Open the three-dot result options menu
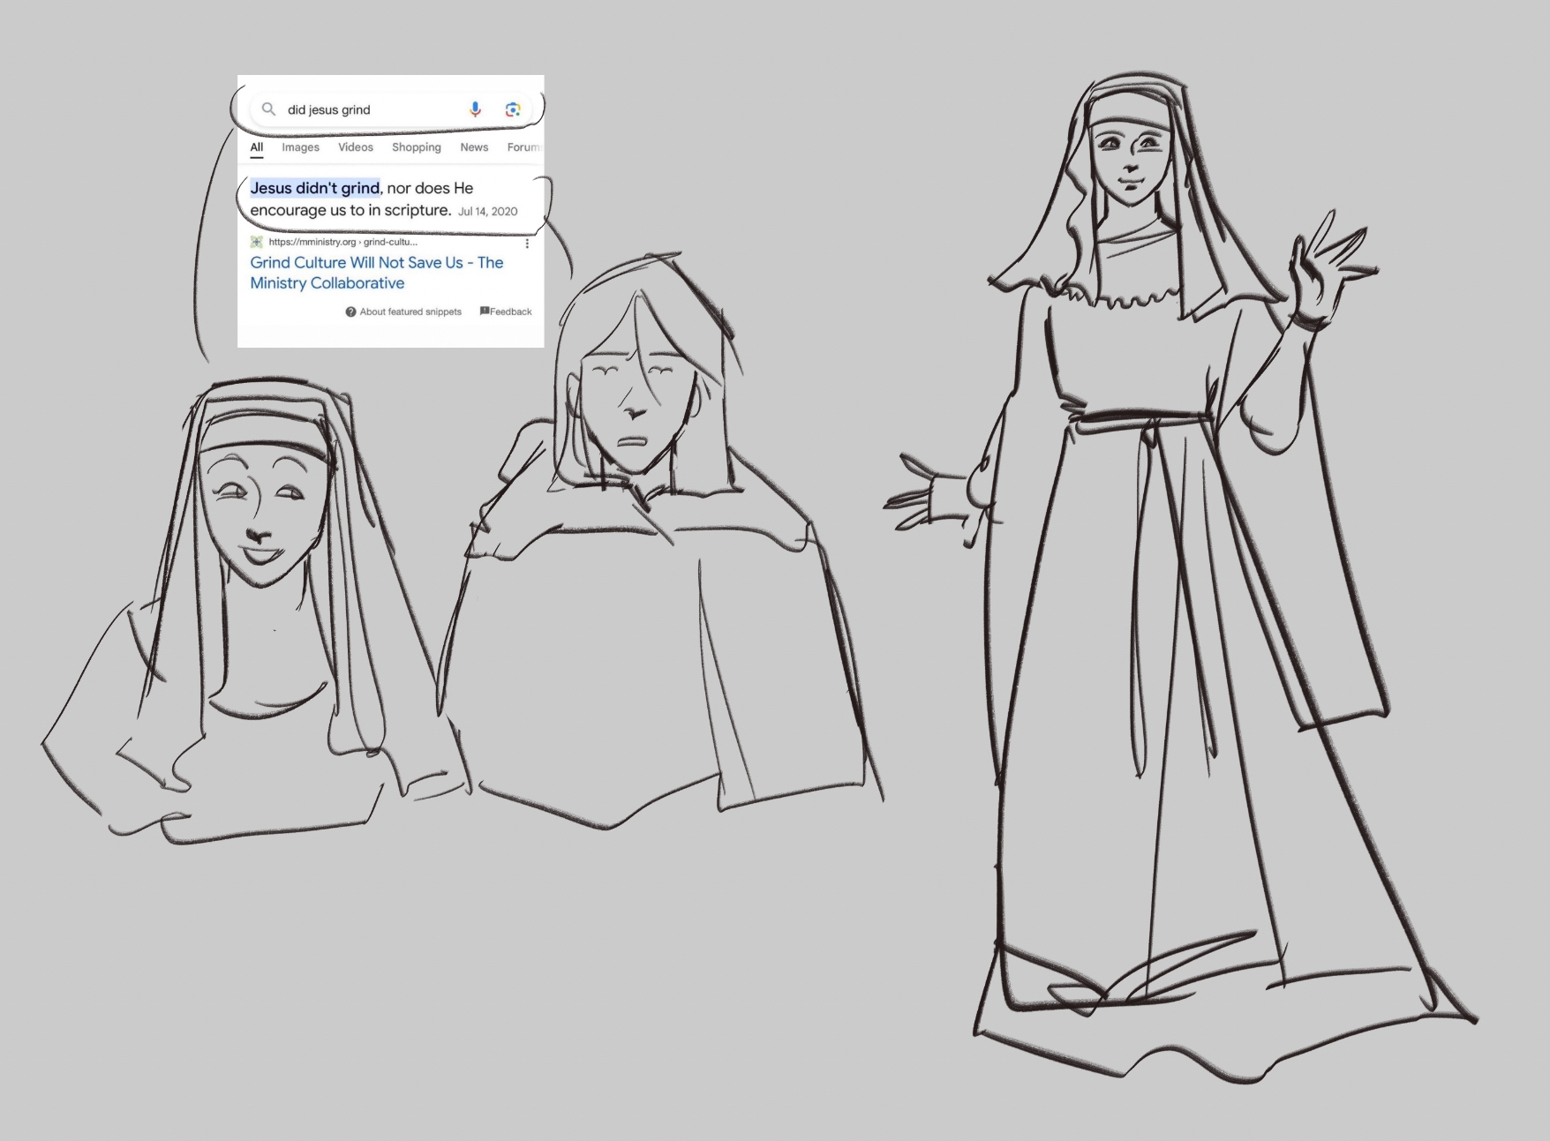 (527, 244)
